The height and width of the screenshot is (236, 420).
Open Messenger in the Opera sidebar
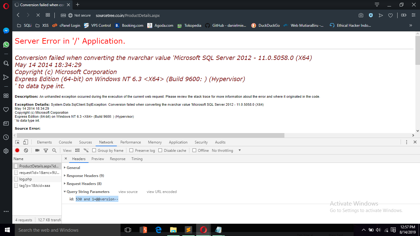pos(6,31)
